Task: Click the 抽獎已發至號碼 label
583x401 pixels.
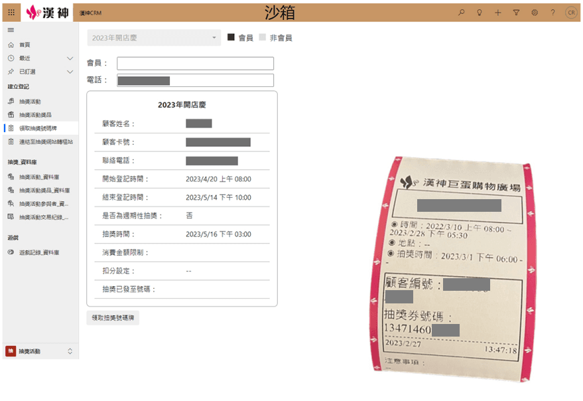Action: point(129,289)
